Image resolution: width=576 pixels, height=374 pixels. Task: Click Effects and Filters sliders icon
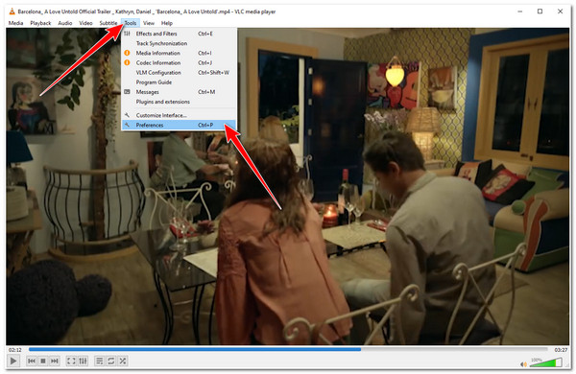pos(127,34)
